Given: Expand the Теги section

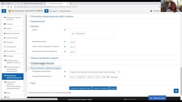Looking at the screenshot, I should (x=33, y=83).
